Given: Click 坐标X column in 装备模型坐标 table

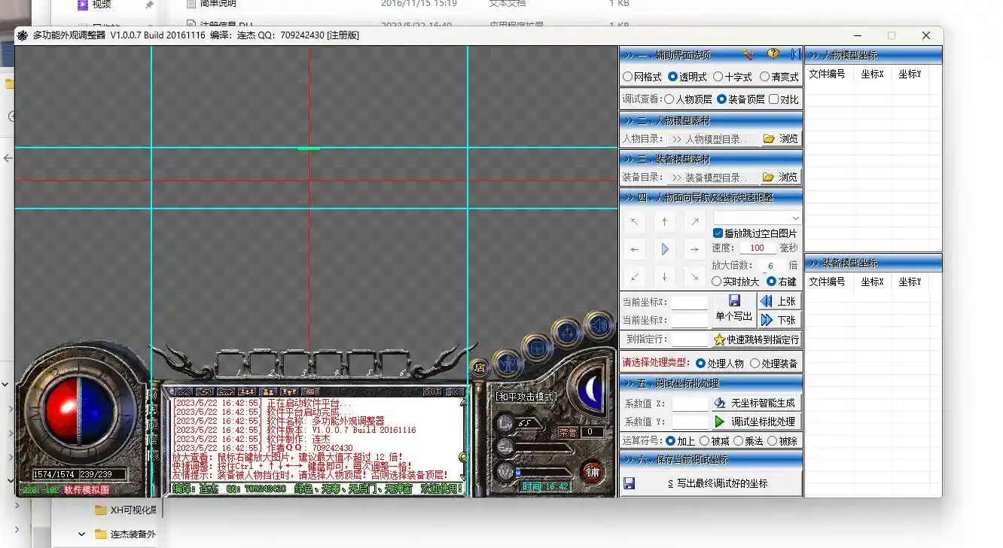Looking at the screenshot, I should click(x=873, y=282).
